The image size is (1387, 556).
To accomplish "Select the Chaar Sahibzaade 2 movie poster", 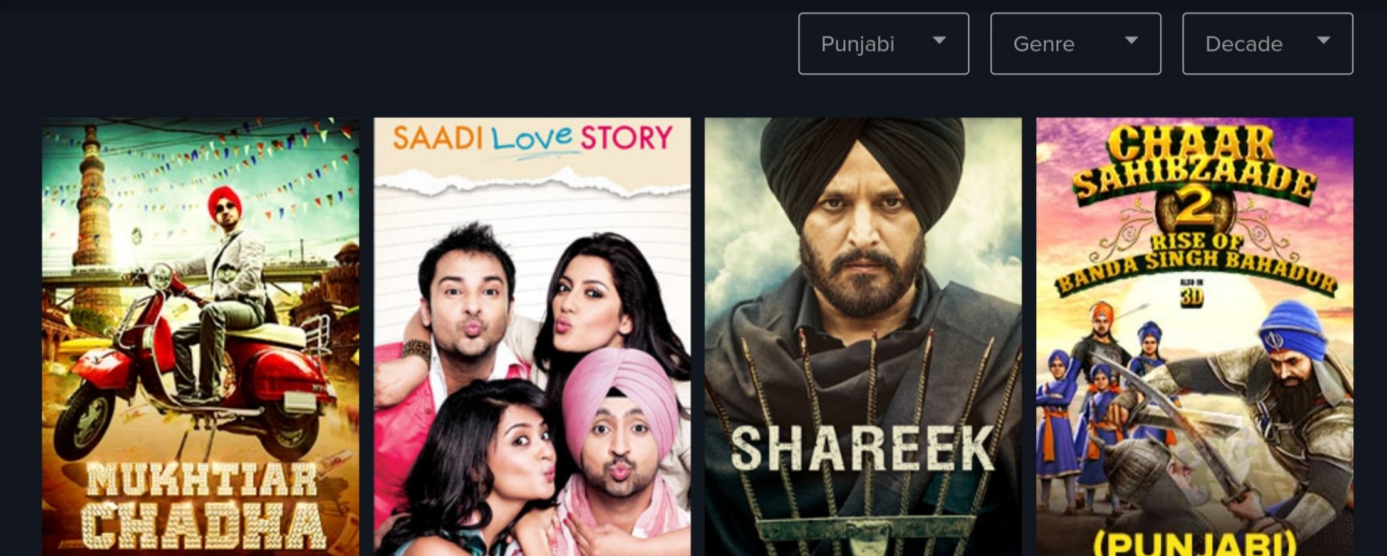I will [x=1194, y=337].
